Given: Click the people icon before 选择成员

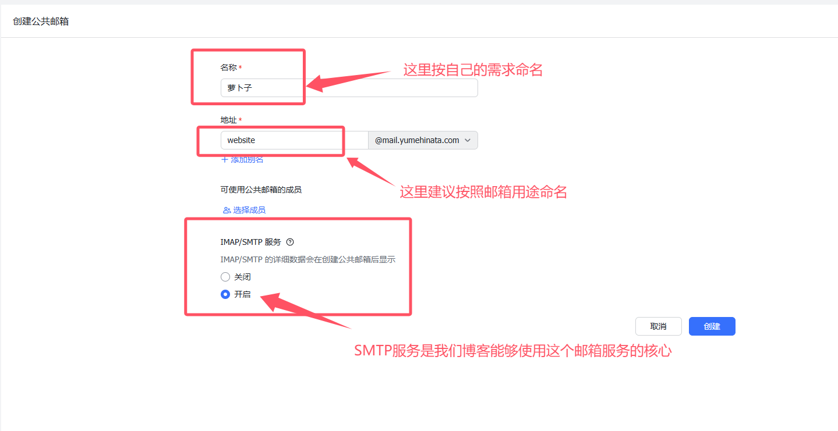Looking at the screenshot, I should pos(227,210).
